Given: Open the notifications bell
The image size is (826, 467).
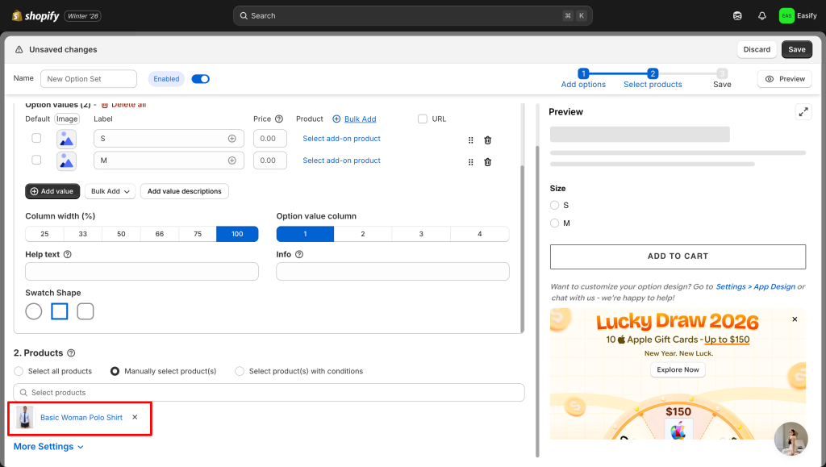Looking at the screenshot, I should click(x=761, y=15).
